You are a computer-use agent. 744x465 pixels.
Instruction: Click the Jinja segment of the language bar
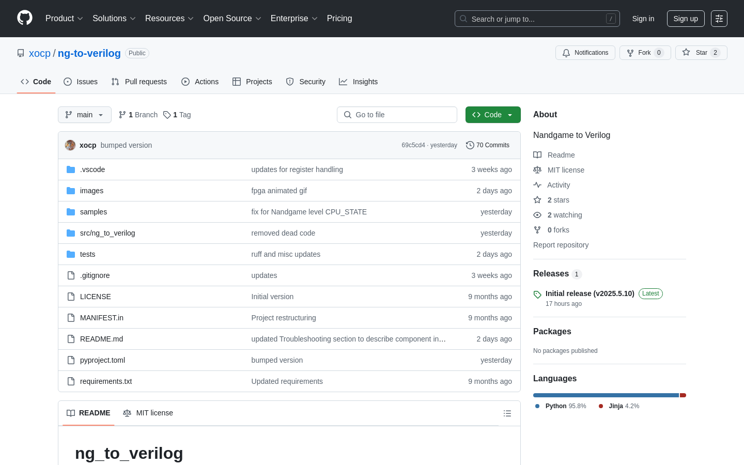point(683,395)
